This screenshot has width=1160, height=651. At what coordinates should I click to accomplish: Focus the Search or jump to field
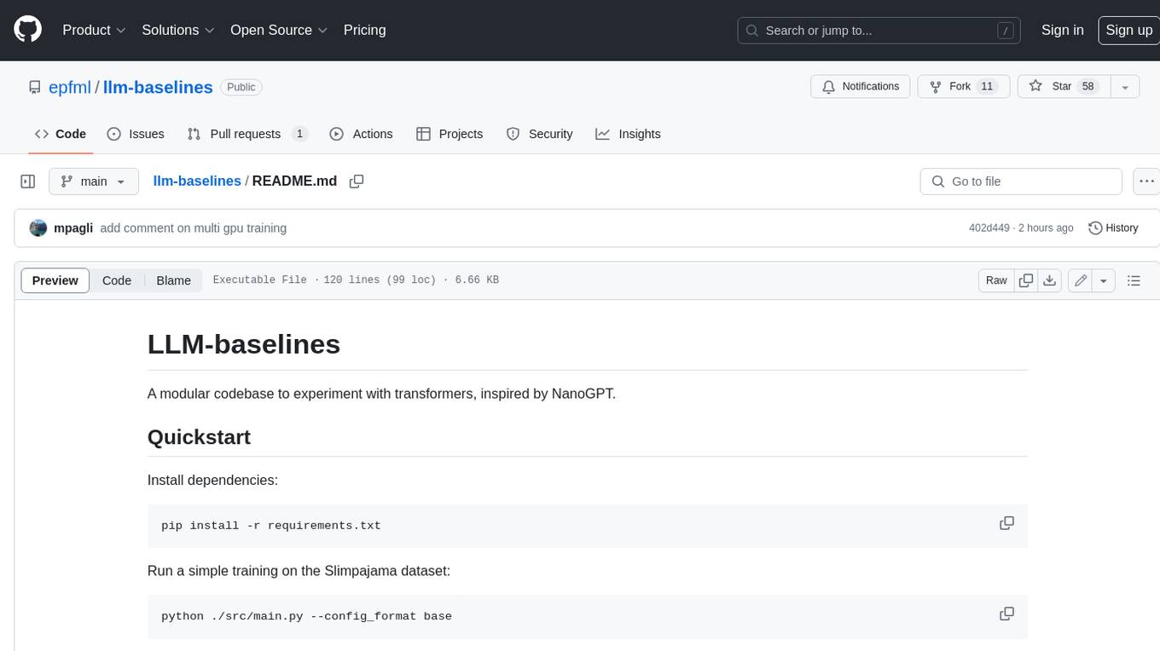(879, 31)
